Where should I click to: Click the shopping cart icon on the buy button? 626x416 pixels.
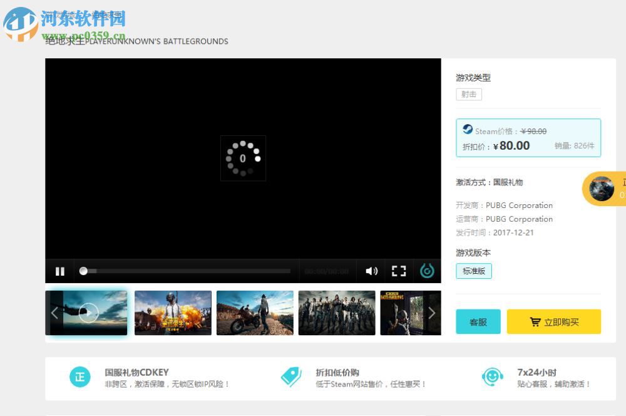535,321
